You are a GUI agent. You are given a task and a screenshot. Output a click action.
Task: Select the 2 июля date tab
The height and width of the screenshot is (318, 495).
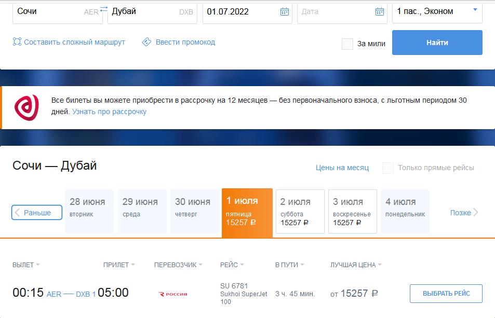point(300,211)
